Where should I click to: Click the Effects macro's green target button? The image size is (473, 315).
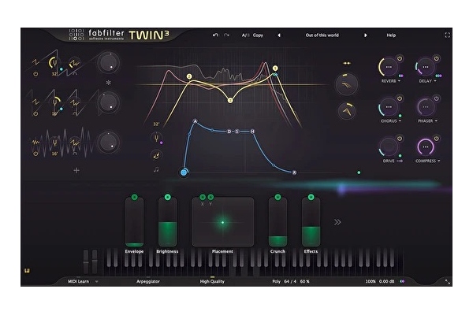[x=311, y=197]
